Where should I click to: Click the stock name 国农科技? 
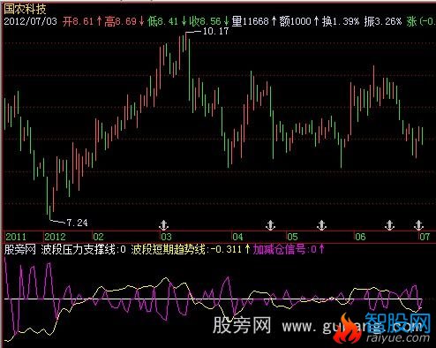pyautogui.click(x=25, y=9)
